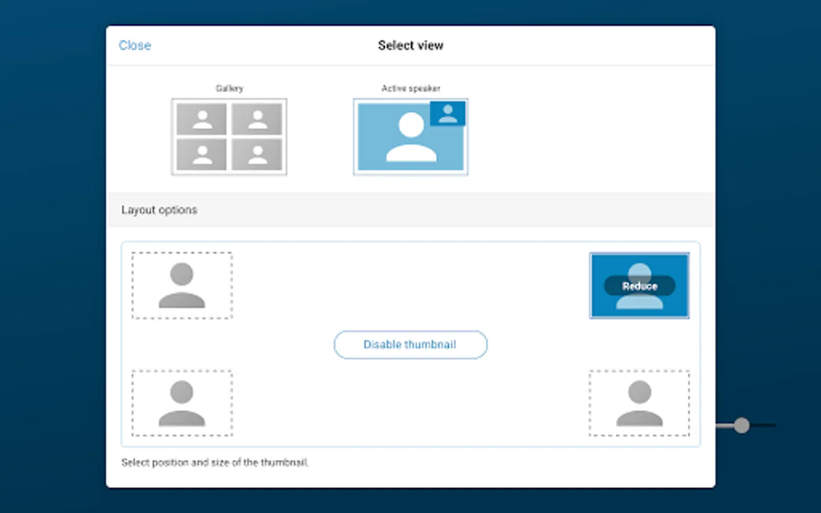Click the 'Select position and size' hint text
This screenshot has width=821, height=513.
point(215,462)
